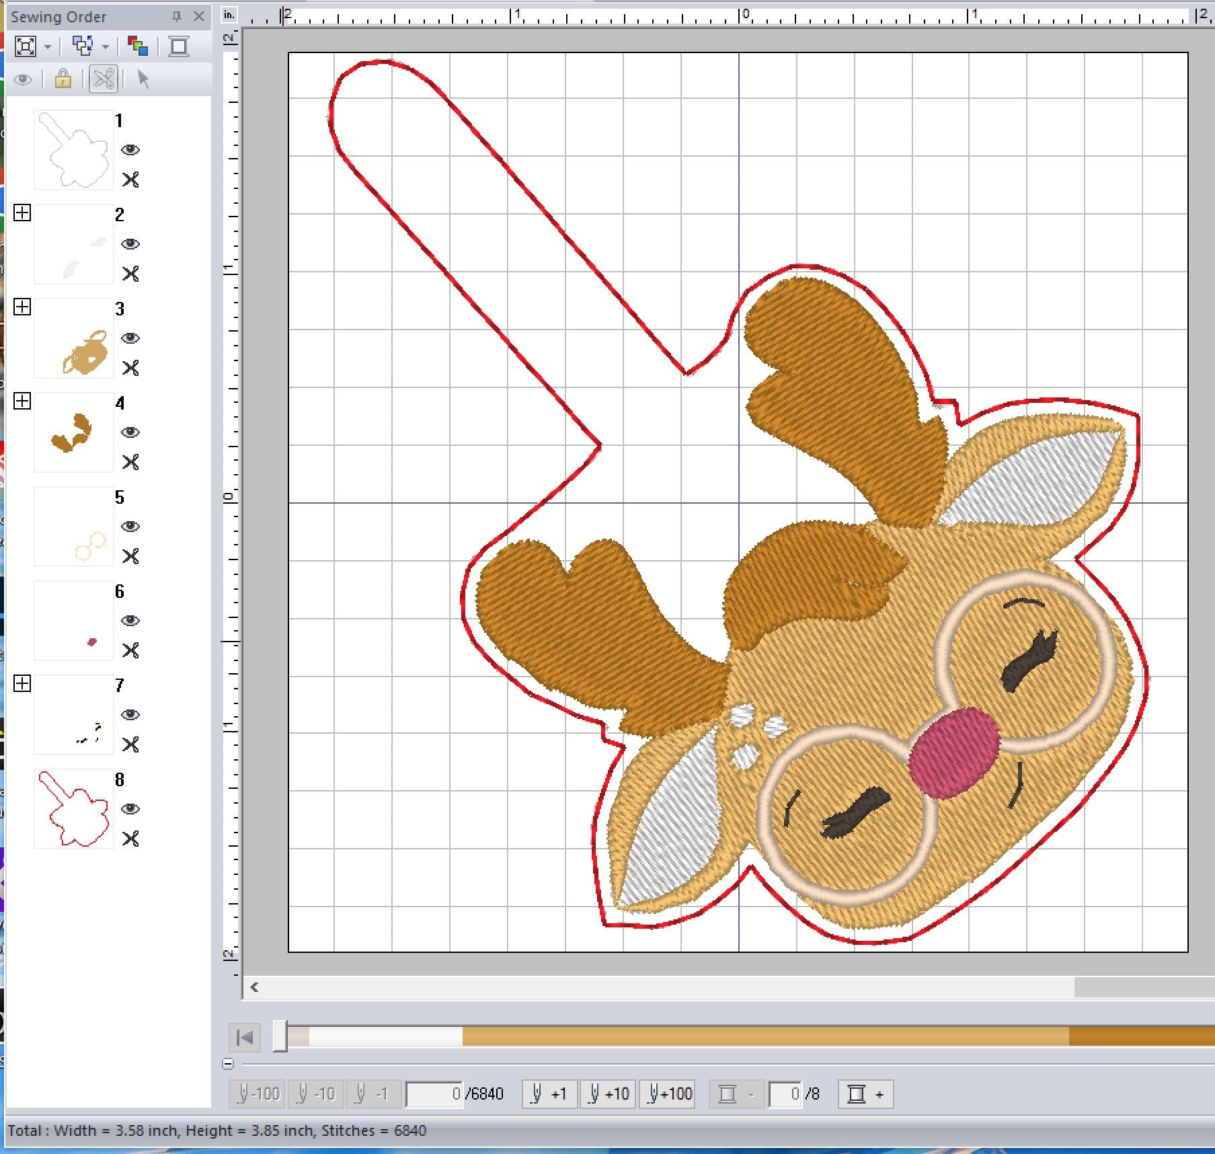Step forward one stitch with +1 button
Viewport: 1215px width, 1154px height.
[x=549, y=1094]
